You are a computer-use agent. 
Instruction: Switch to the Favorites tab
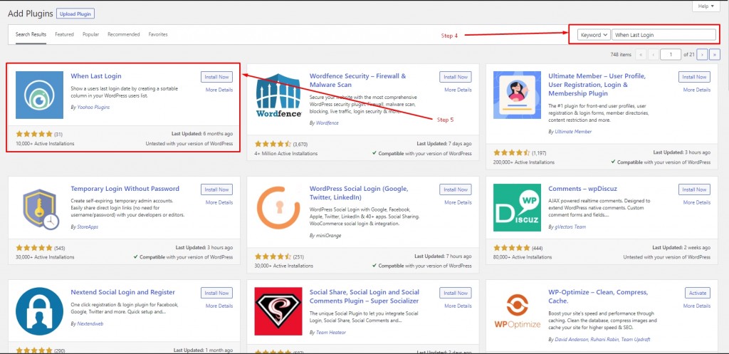(x=158, y=34)
